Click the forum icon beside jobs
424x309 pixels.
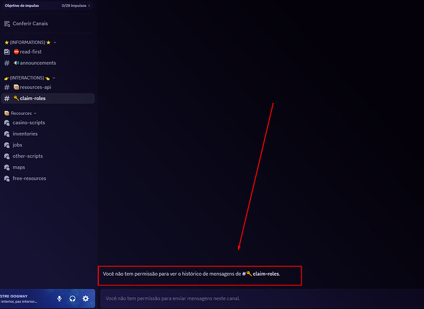(x=7, y=145)
